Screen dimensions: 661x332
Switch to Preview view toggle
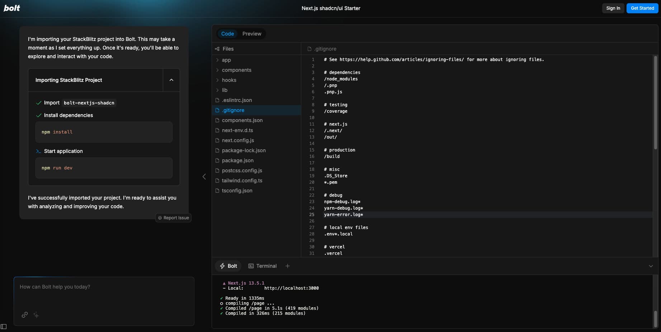(x=252, y=34)
